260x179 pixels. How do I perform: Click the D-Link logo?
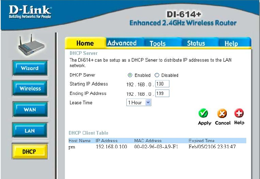click(x=30, y=12)
